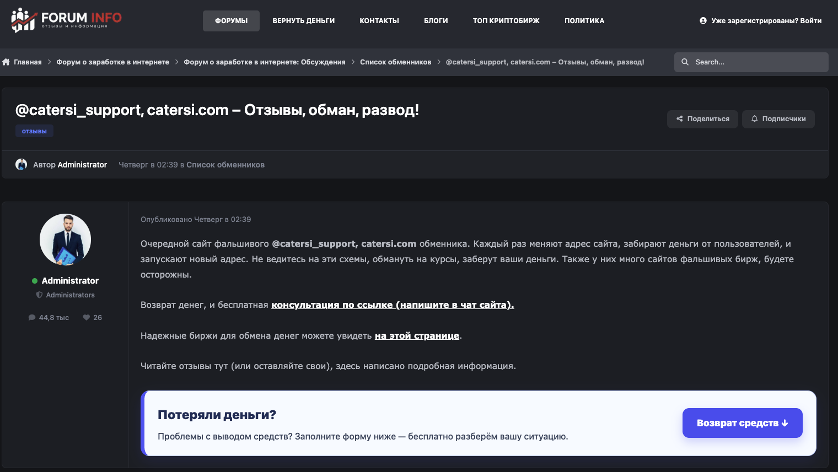This screenshot has width=838, height=472.
Task: Click the topic title heading
Action: (217, 110)
